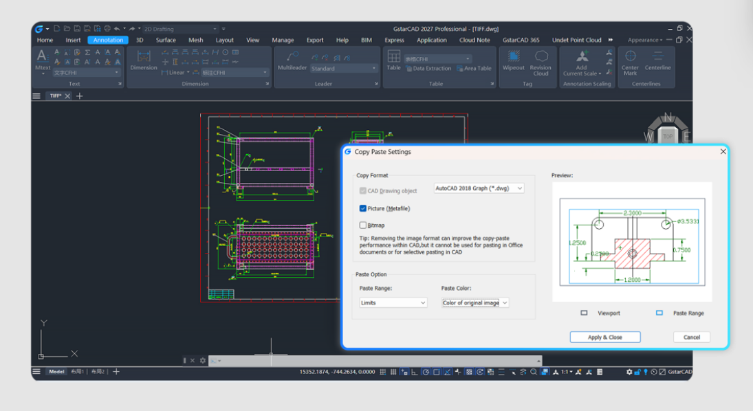Click the ViewCube TOP face
Image resolution: width=753 pixels, height=411 pixels.
668,136
